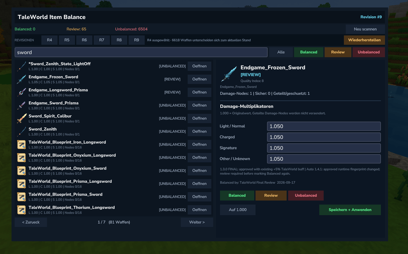Mark weapon as Review in detail panel

(271, 196)
